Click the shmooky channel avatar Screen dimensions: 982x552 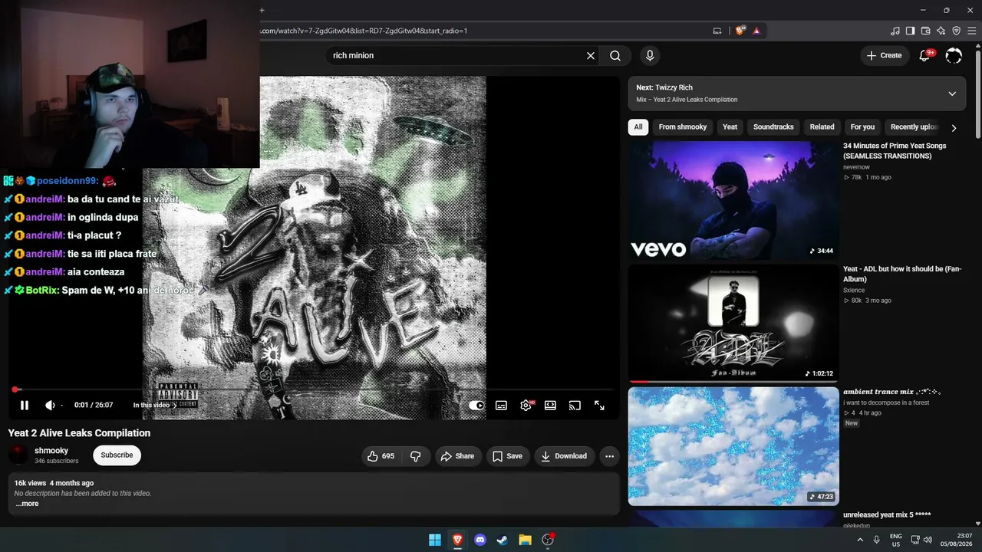click(18, 455)
